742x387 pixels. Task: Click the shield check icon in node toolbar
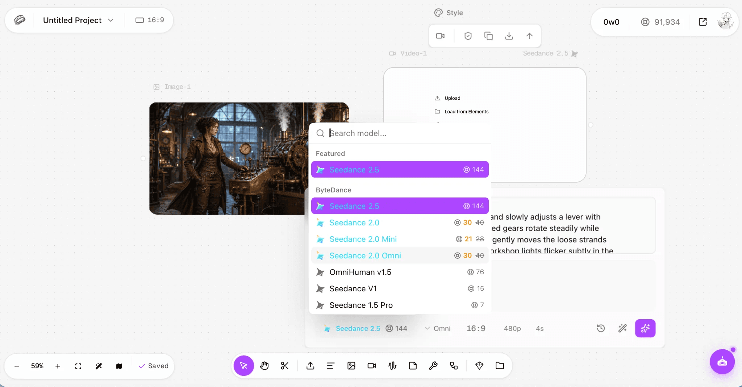pos(468,36)
